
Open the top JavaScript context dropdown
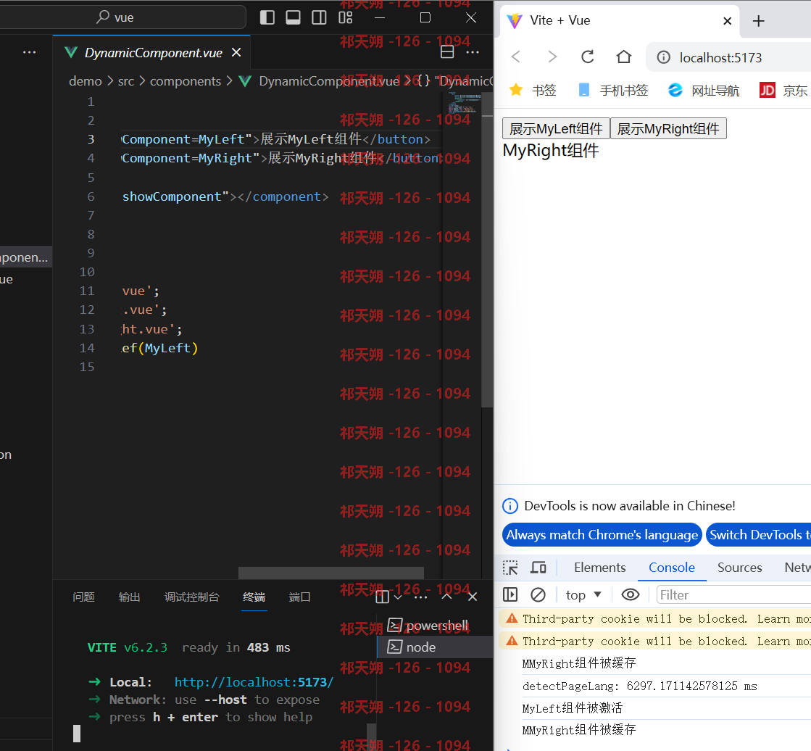point(583,595)
